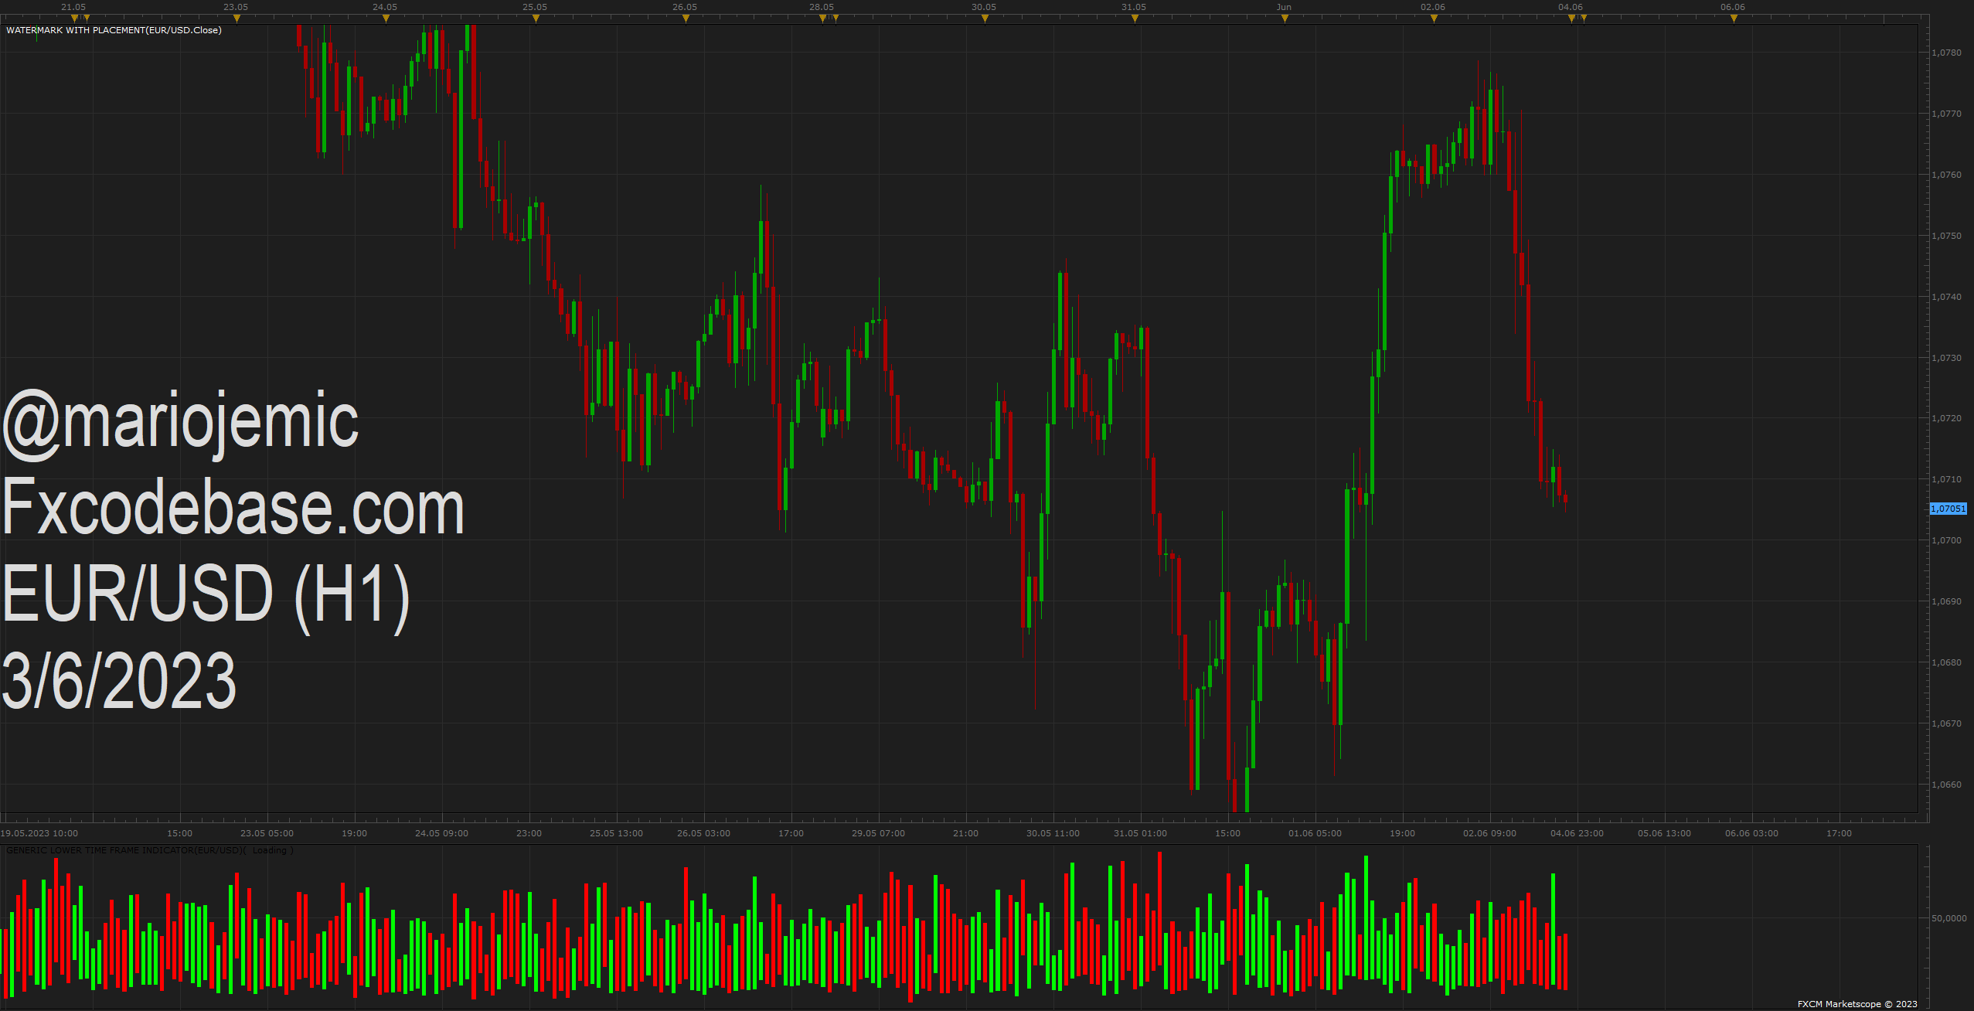Click the 04.06 23:00 time axis label
The width and height of the screenshot is (1974, 1011).
click(1577, 833)
